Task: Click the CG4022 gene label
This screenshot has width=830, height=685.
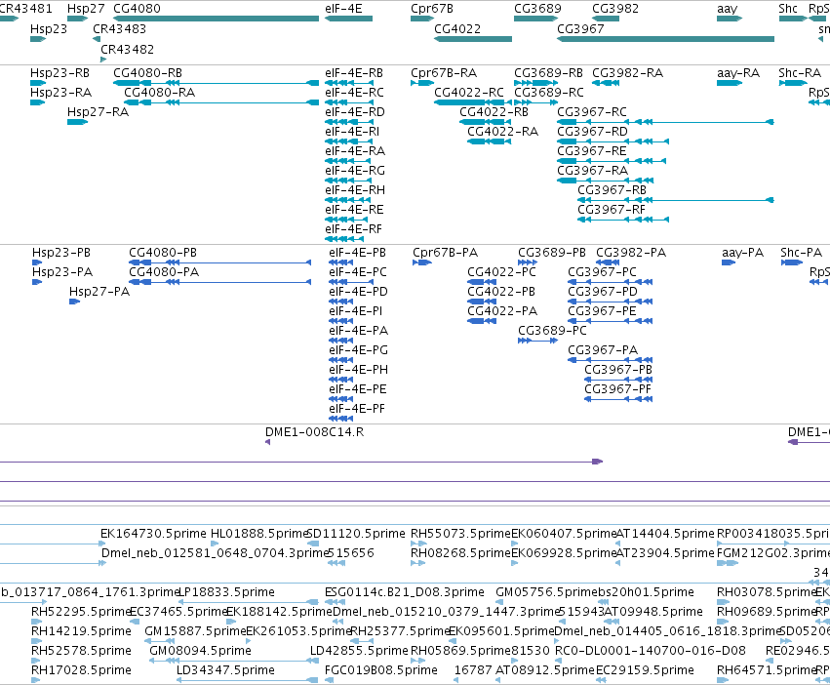Action: 457,29
